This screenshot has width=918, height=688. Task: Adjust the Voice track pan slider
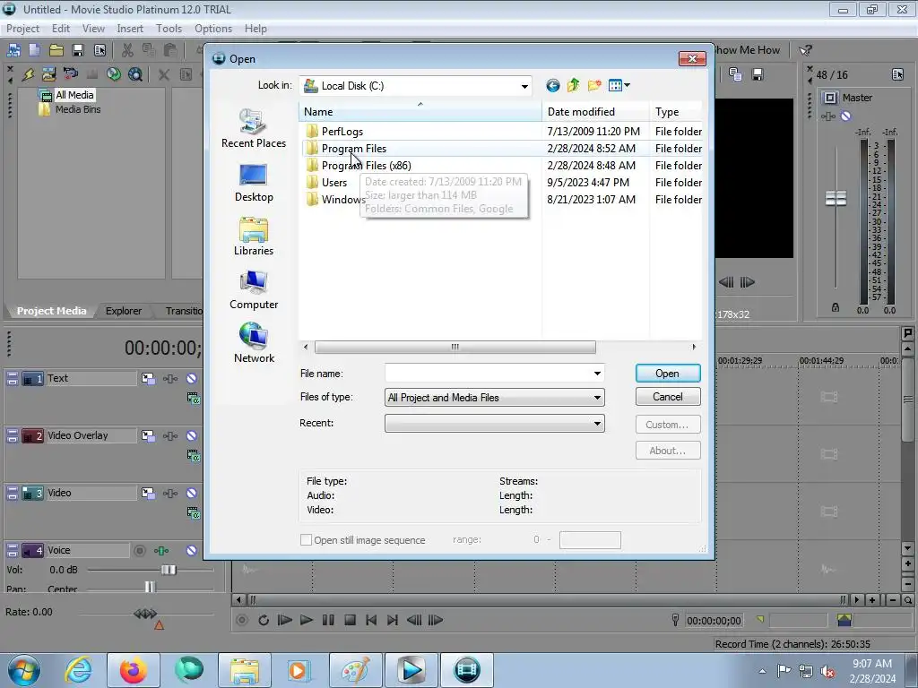point(151,587)
